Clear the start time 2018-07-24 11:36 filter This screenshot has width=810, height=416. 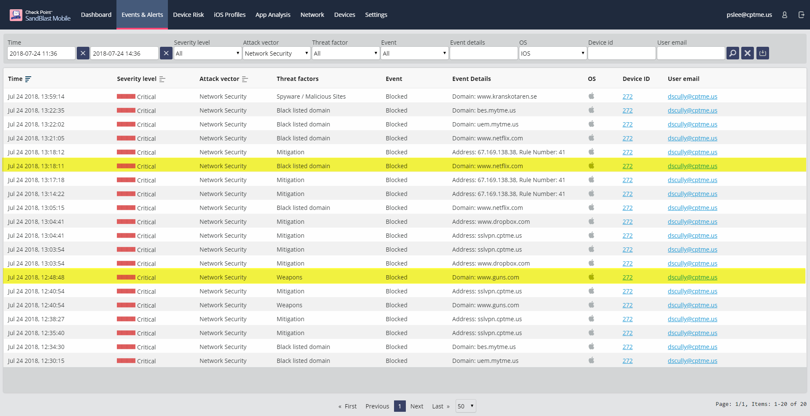[x=83, y=53]
